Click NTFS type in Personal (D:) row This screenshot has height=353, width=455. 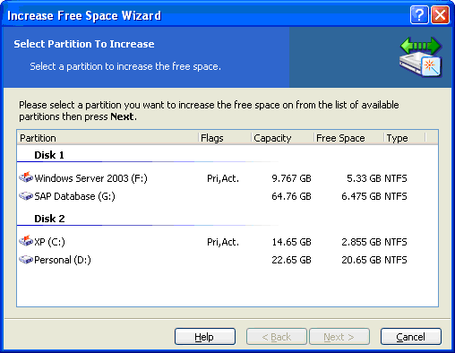(x=396, y=260)
